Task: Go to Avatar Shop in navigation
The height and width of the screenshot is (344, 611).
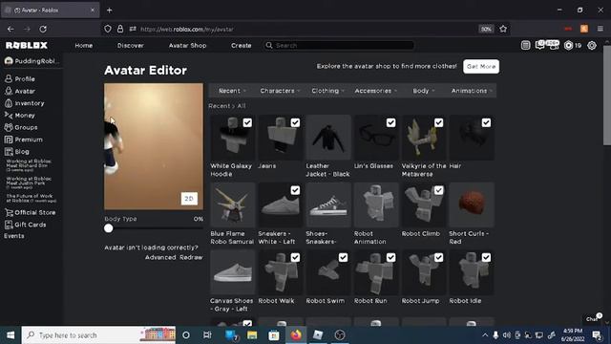Action: click(x=187, y=45)
